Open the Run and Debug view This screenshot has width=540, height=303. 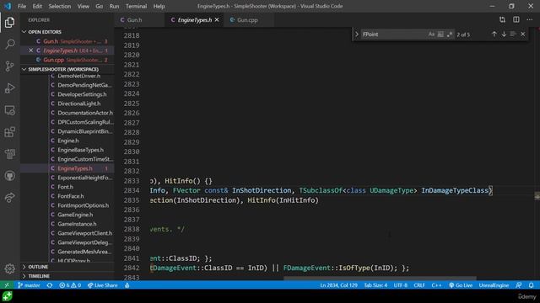pyautogui.click(x=9, y=88)
